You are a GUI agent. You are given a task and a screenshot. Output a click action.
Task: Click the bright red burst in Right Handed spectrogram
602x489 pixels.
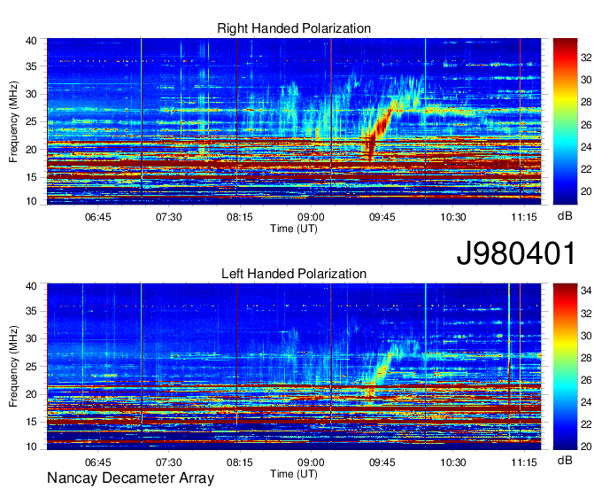pyautogui.click(x=379, y=128)
